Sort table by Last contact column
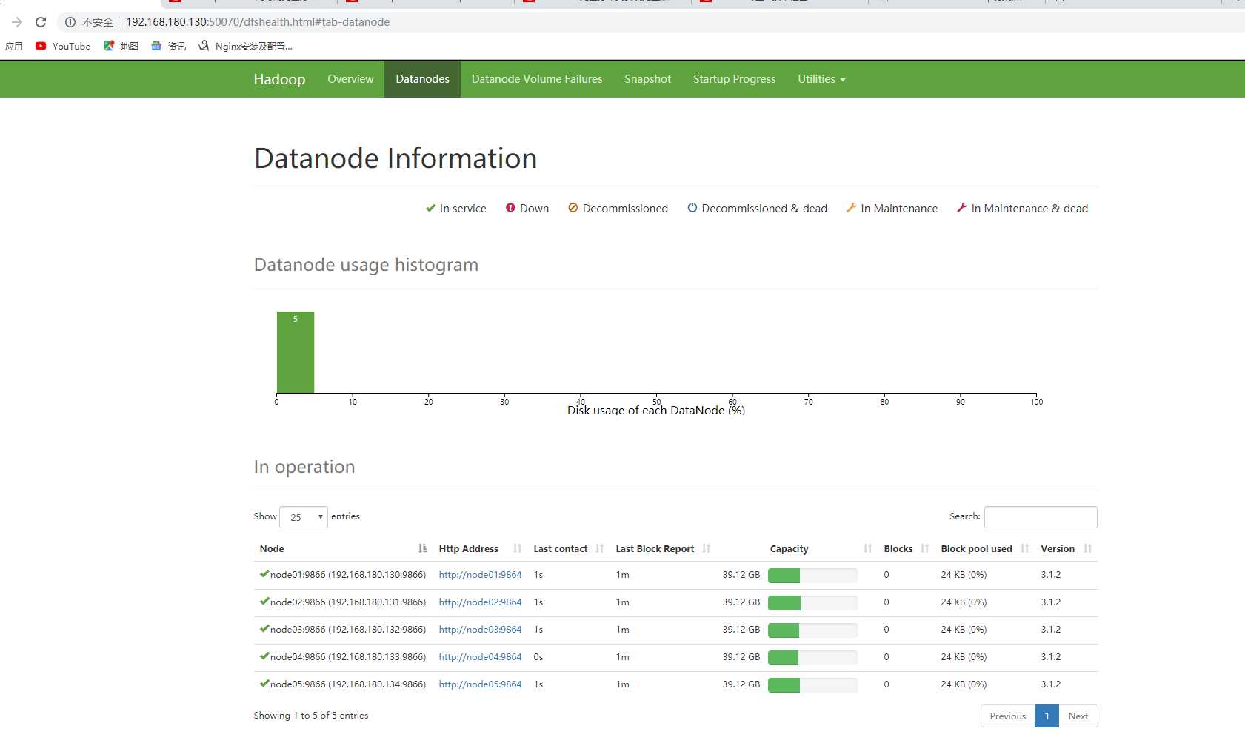Viewport: 1245px width, 737px height. [568, 548]
